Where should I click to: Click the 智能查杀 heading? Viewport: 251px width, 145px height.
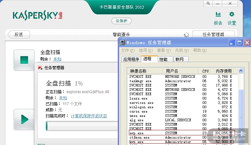coord(121,34)
